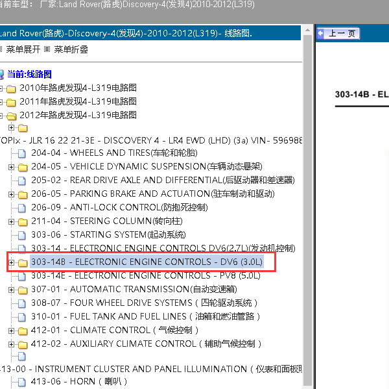Open 206-09 ANTI-LOCK CONTROL document

coord(119,207)
